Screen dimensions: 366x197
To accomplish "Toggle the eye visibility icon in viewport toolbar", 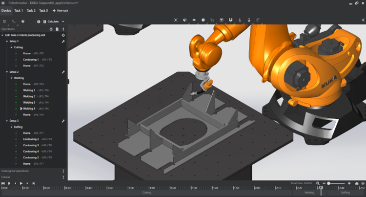I will [x=194, y=20].
